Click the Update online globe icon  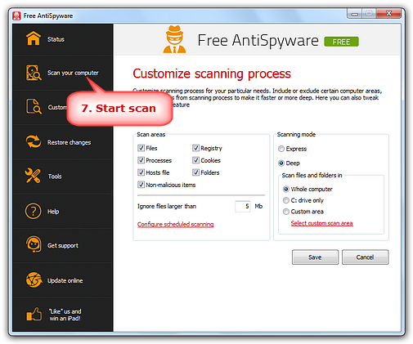click(x=34, y=279)
